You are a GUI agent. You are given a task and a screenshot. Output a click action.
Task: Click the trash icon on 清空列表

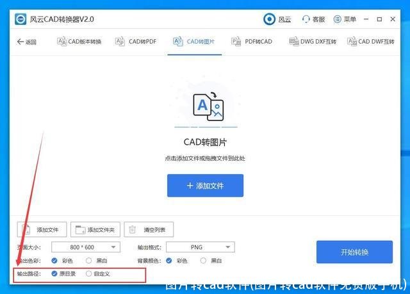click(x=133, y=230)
